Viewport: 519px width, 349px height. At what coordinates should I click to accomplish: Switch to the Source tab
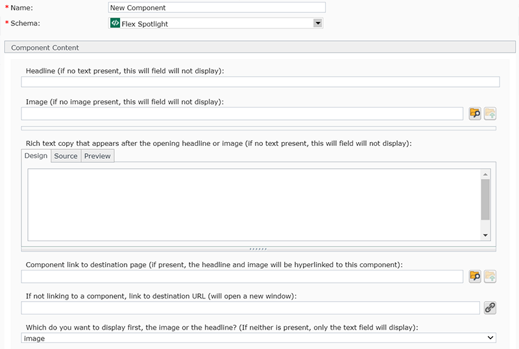click(x=66, y=156)
